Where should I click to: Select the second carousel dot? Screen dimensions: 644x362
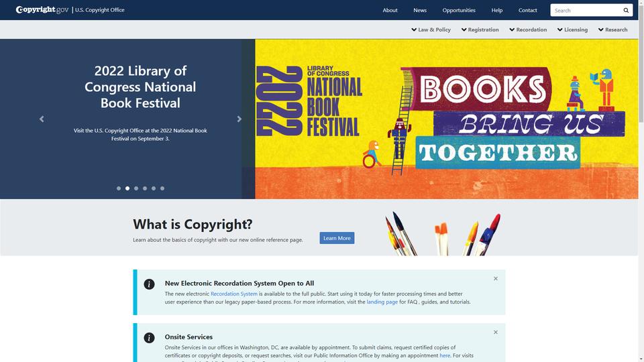127,188
